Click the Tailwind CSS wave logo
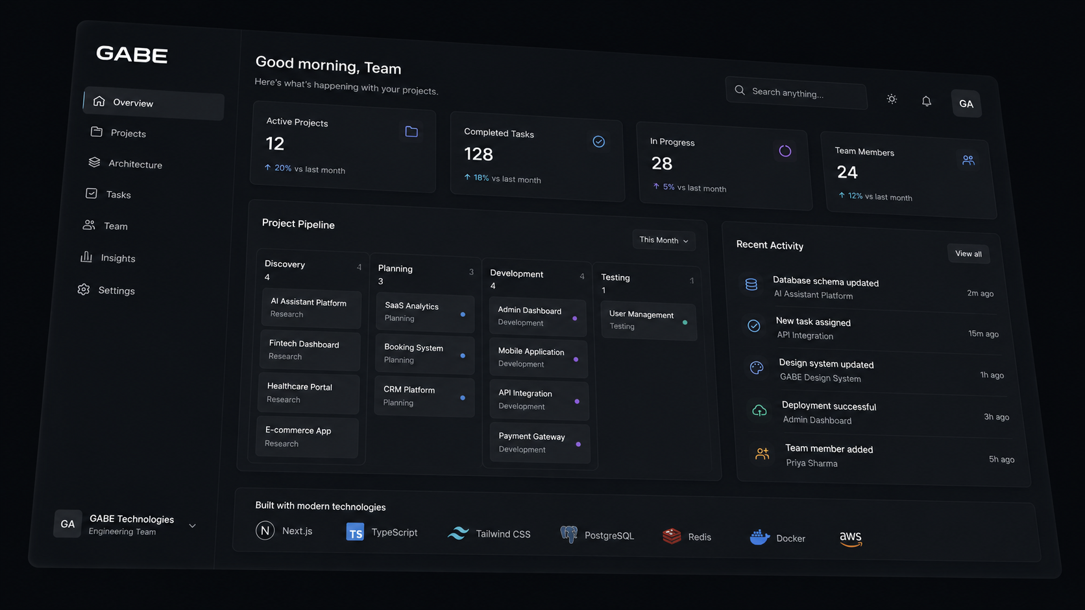Image resolution: width=1085 pixels, height=610 pixels. [x=458, y=533]
